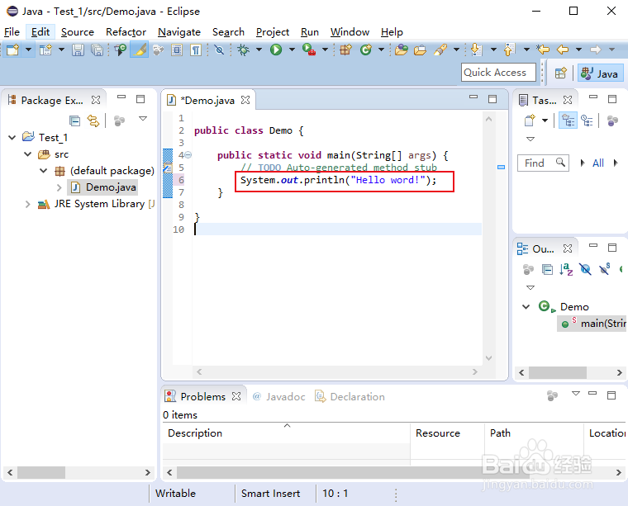Switch to the Declaration tab

[x=350, y=396]
